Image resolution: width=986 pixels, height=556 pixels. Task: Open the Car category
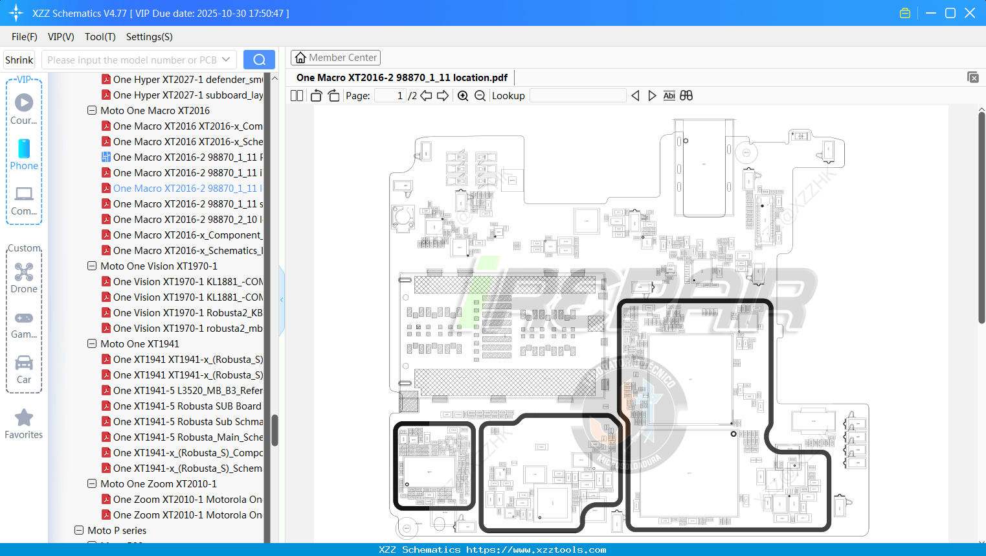24,369
